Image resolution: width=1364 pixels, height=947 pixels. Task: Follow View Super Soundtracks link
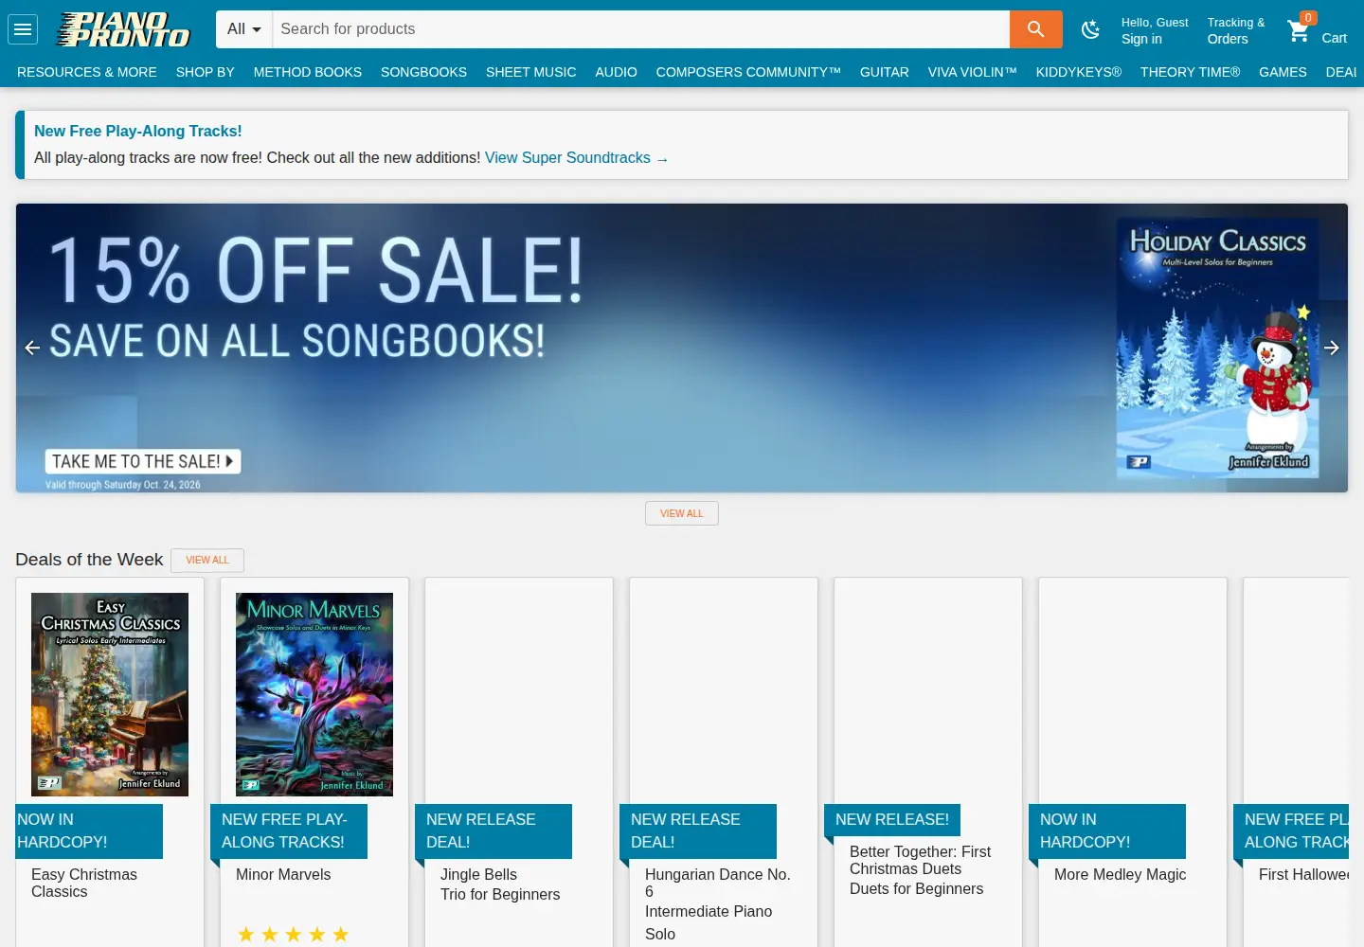click(x=576, y=158)
